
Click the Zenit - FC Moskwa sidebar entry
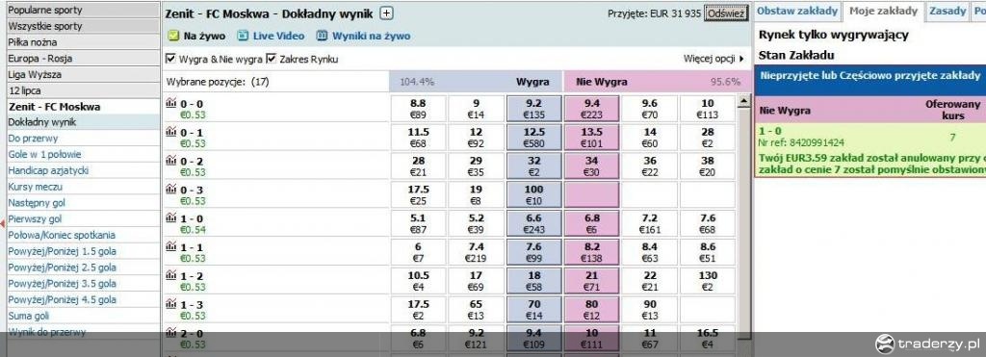point(83,106)
